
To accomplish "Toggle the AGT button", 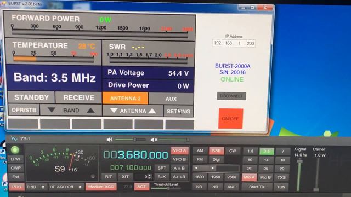I will click(x=141, y=187).
